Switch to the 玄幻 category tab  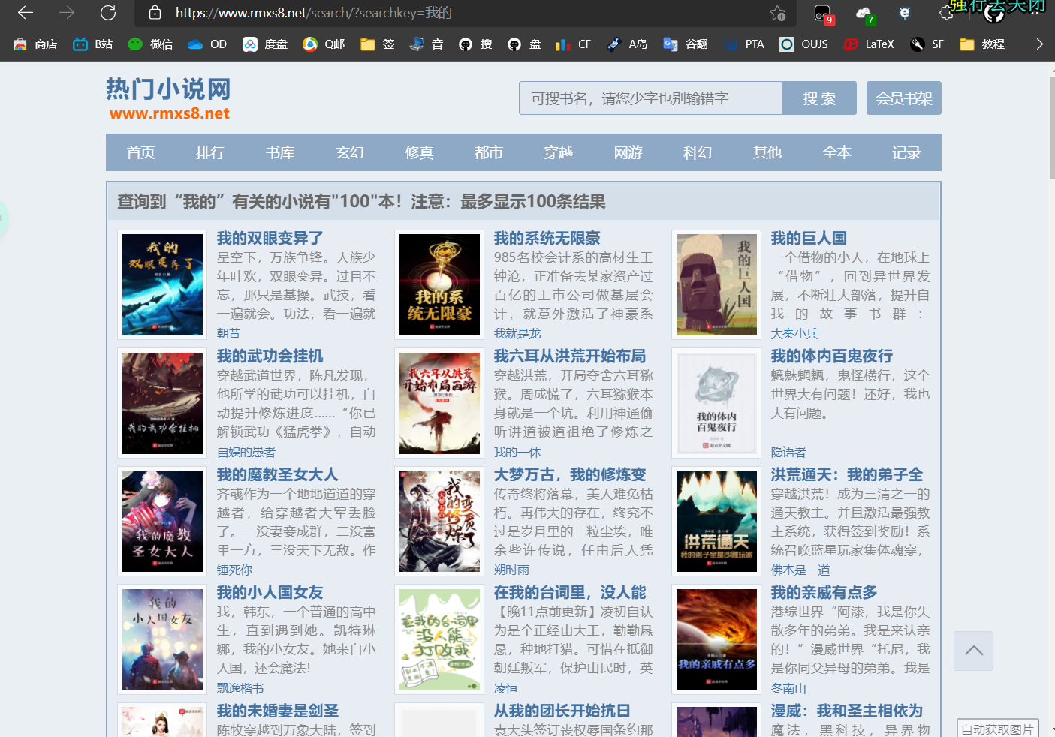pyautogui.click(x=349, y=152)
